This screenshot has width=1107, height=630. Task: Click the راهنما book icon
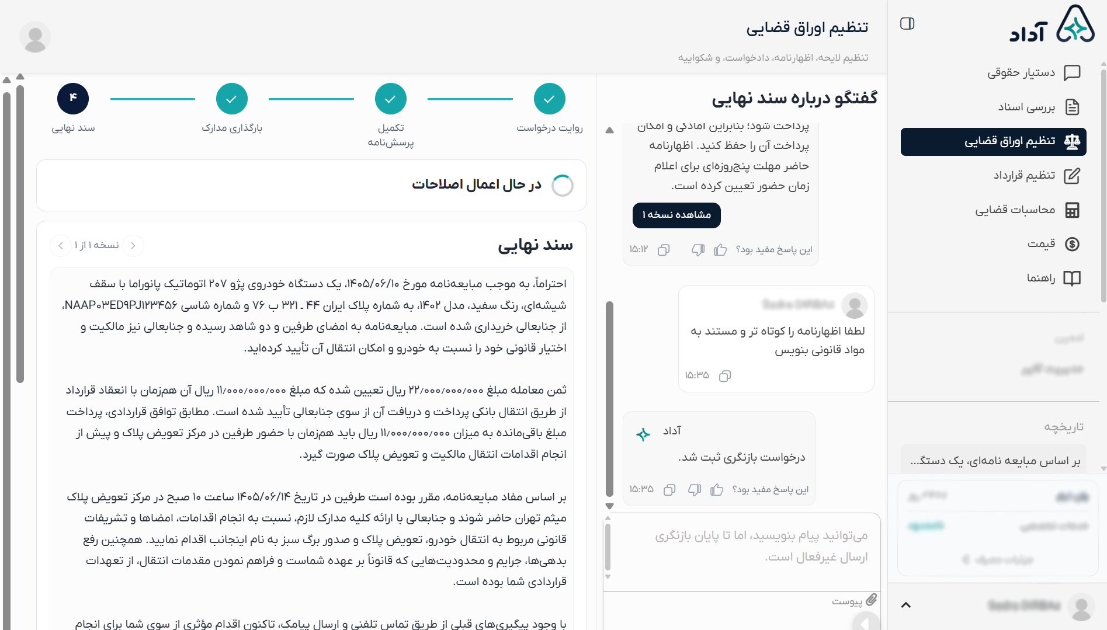pyautogui.click(x=1072, y=279)
